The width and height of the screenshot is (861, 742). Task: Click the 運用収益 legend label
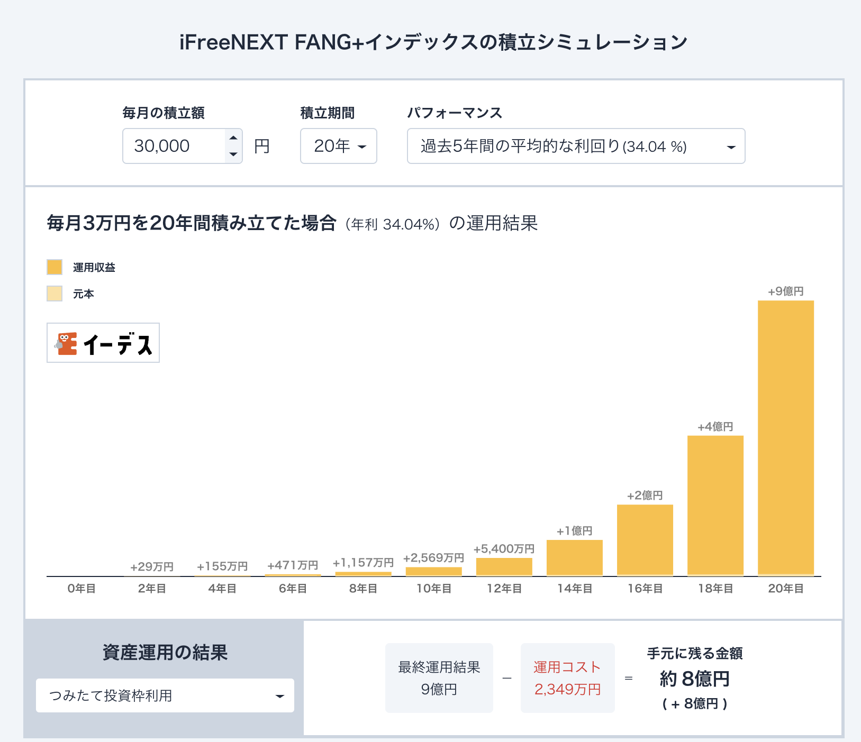coord(94,268)
